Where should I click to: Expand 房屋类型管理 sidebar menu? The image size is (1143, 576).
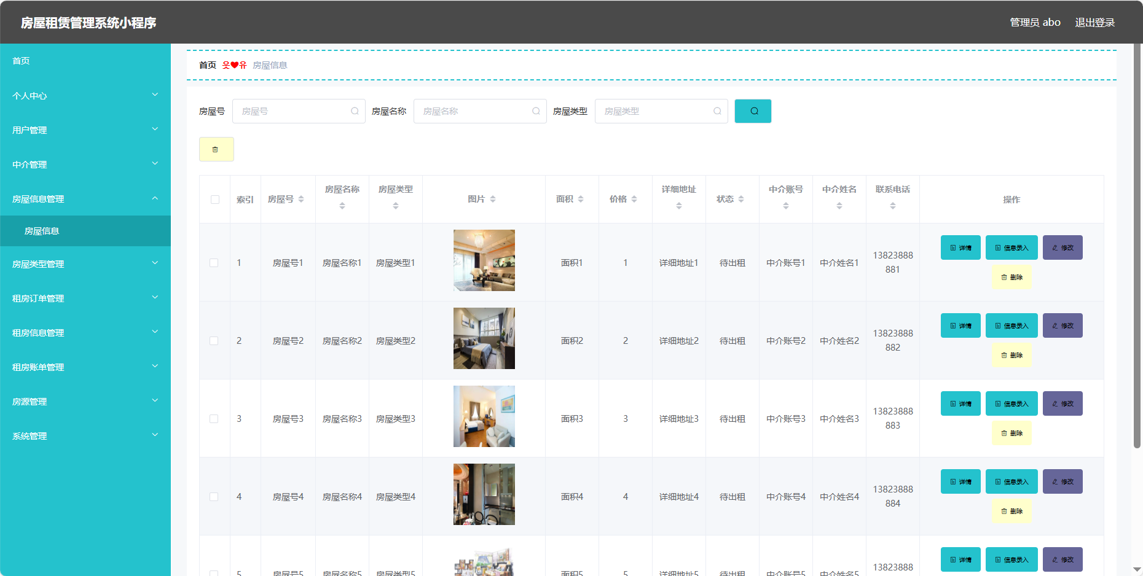click(85, 263)
